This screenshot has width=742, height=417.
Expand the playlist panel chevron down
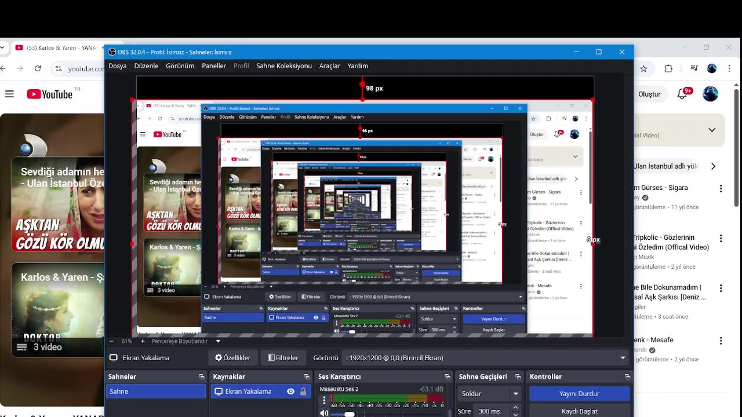(x=712, y=130)
